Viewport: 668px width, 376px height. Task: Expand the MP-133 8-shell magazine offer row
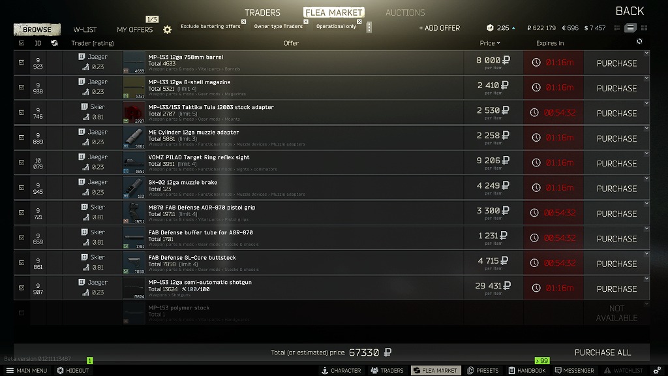click(x=646, y=78)
